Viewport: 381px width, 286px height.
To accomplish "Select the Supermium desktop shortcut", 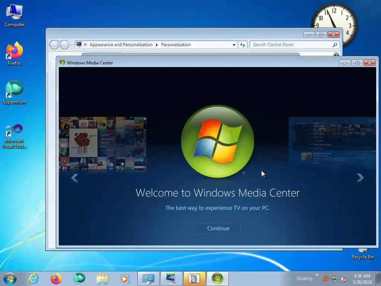I will [x=15, y=92].
